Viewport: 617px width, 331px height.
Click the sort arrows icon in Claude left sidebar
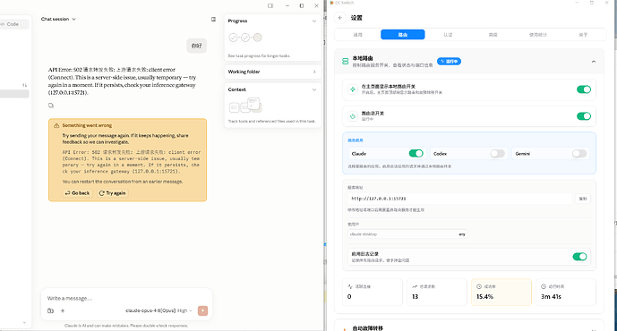click(24, 85)
